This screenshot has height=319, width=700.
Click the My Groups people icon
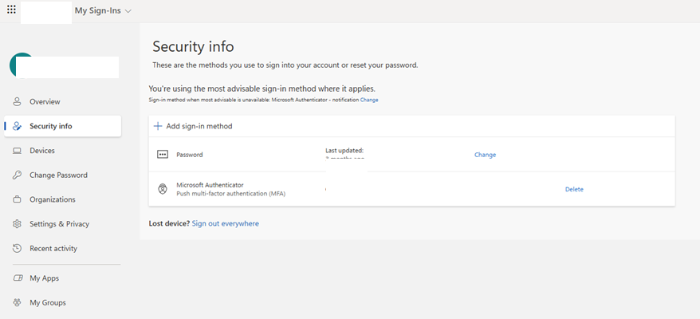click(17, 302)
